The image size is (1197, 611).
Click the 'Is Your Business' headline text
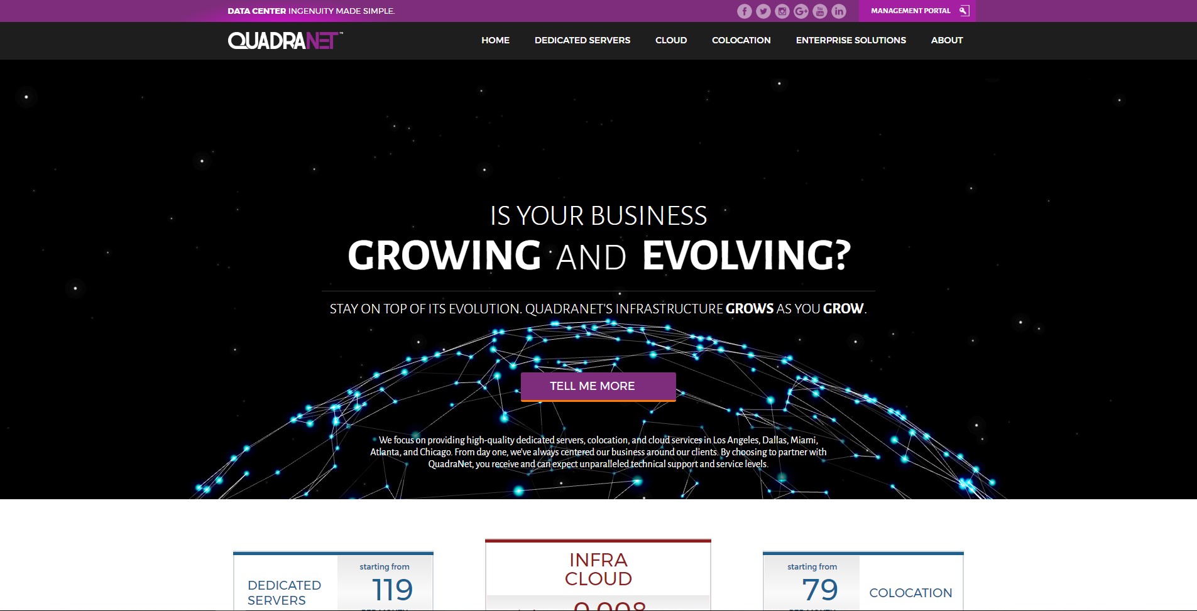[598, 216]
